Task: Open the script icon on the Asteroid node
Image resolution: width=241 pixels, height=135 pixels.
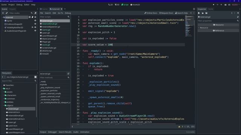Action: (32, 17)
